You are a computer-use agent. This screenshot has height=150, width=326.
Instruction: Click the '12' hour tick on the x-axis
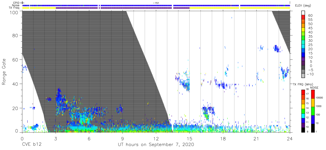156,138
